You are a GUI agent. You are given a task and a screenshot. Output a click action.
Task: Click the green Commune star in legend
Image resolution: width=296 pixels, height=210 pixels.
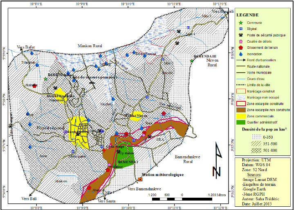tap(241, 23)
